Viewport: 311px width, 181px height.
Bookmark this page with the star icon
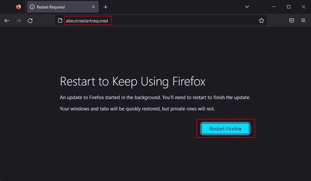pyautogui.click(x=262, y=20)
